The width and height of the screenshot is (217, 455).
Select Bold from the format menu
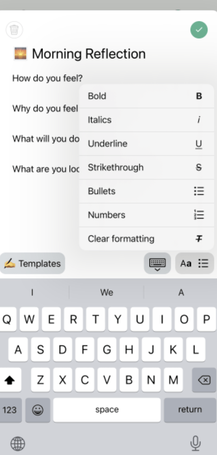point(146,96)
